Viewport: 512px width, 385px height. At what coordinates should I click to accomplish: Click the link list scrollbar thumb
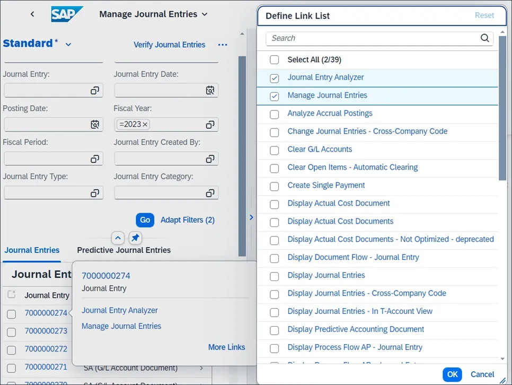click(x=502, y=108)
